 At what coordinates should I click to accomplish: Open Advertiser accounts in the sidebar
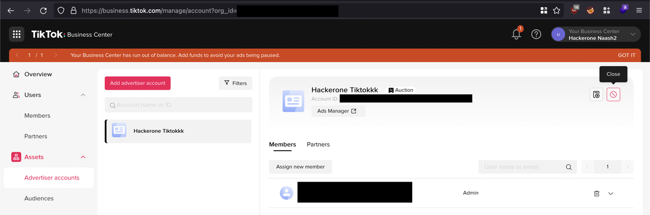coord(49,178)
